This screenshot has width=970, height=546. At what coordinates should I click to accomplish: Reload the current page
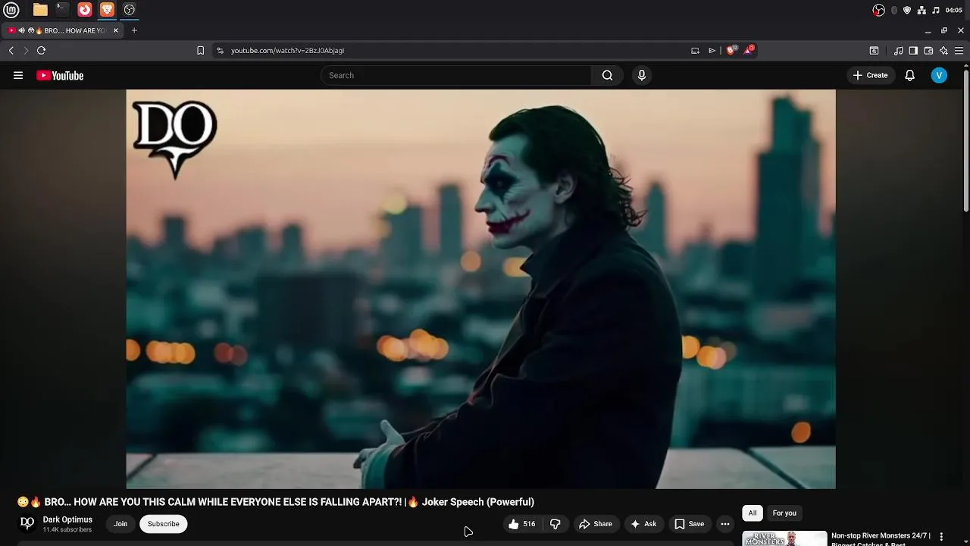(x=42, y=50)
